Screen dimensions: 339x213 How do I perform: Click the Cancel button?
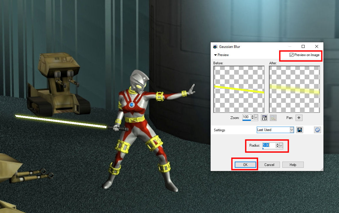pyautogui.click(x=269, y=165)
